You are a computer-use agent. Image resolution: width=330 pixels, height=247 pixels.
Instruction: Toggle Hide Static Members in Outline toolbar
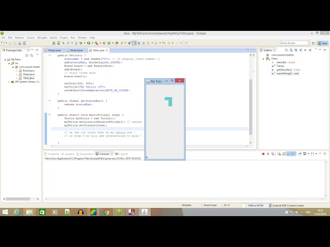click(301, 50)
